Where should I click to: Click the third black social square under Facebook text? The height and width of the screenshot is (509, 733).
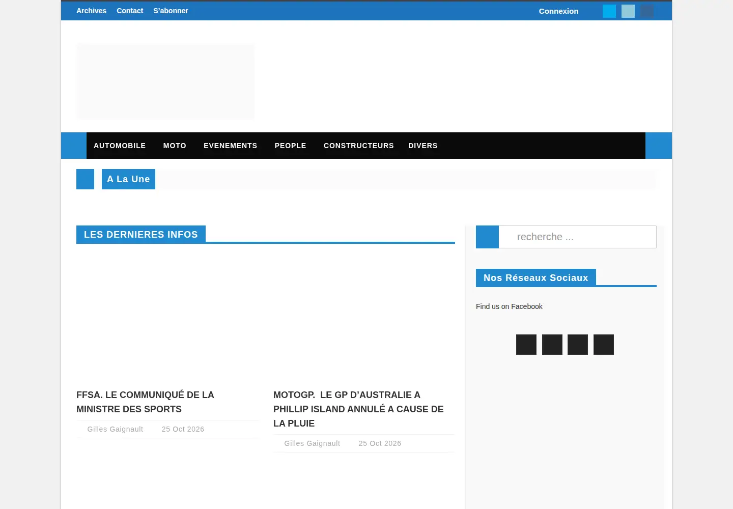coord(578,345)
